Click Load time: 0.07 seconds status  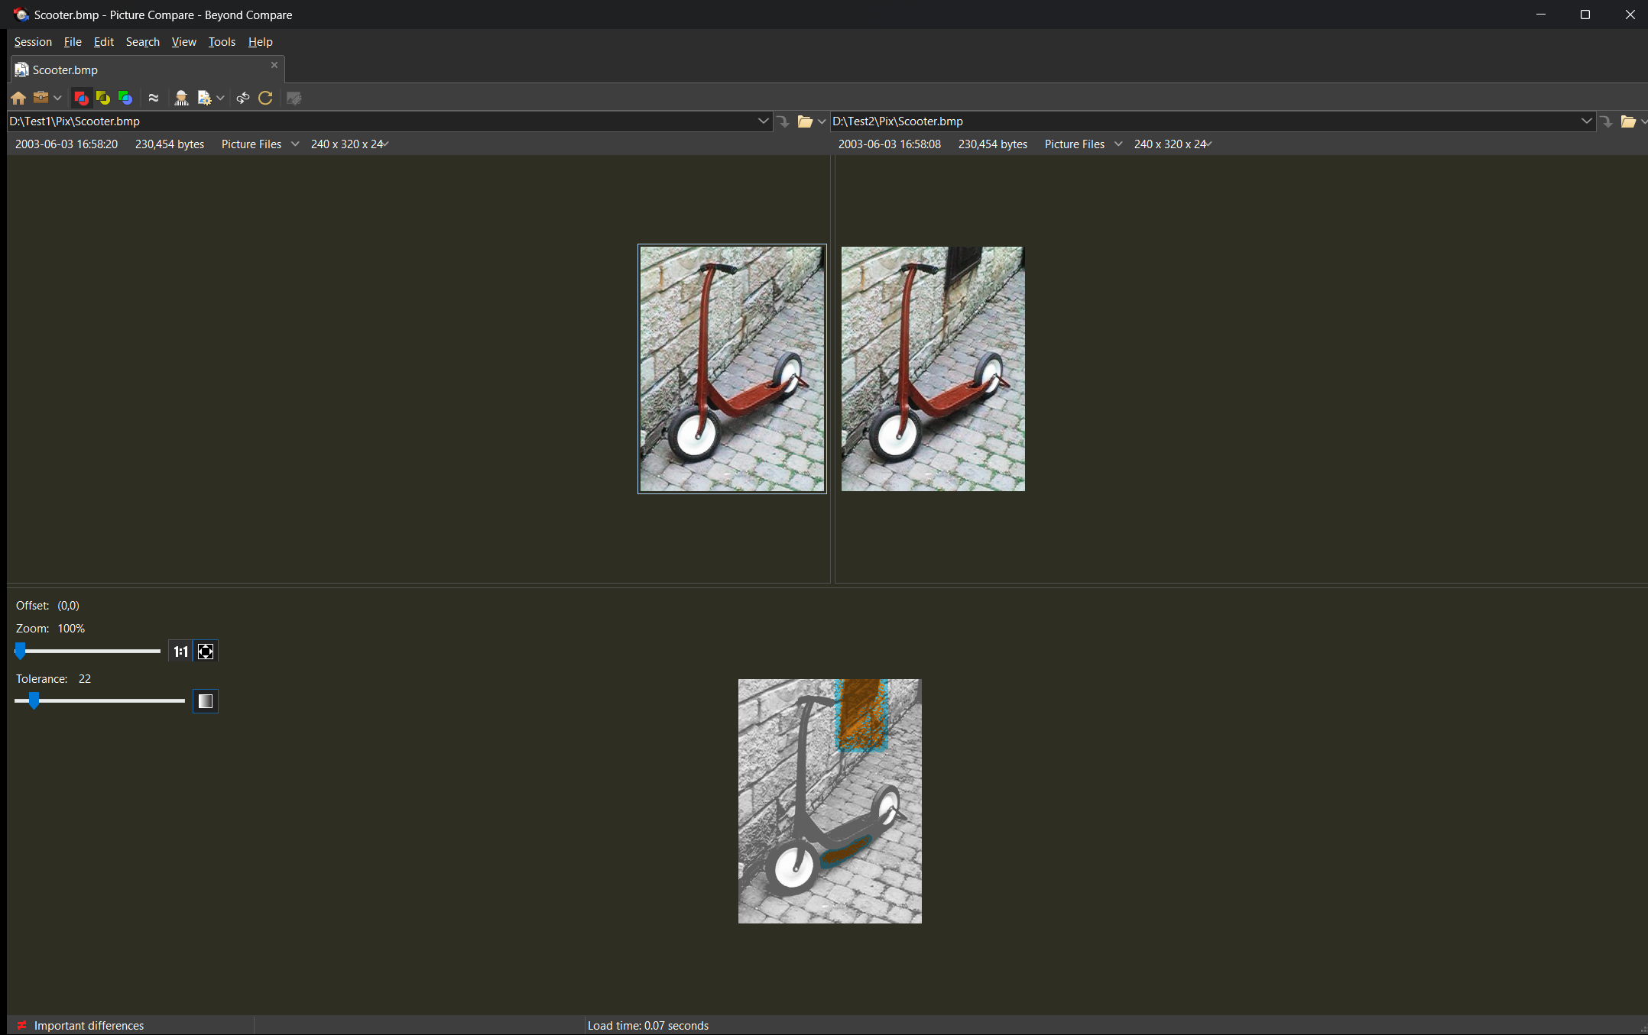648,1026
